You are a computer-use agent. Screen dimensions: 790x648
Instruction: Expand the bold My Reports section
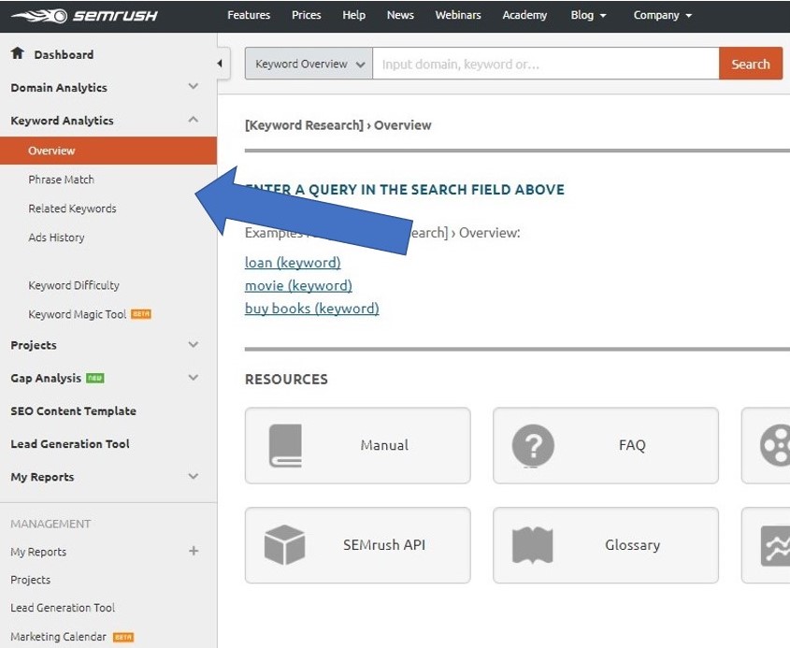coord(193,477)
